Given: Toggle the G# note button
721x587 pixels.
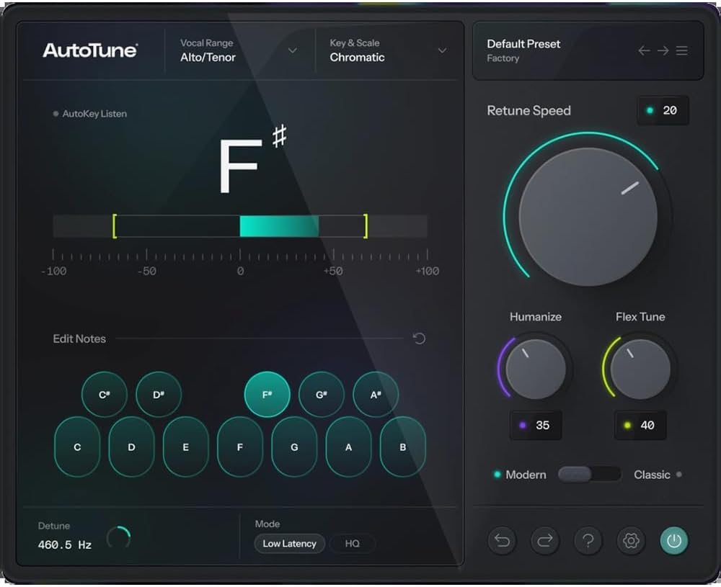Looking at the screenshot, I should (322, 394).
